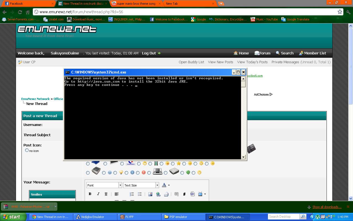Open the Font dropdown
The image size is (353, 221).
click(x=104, y=185)
